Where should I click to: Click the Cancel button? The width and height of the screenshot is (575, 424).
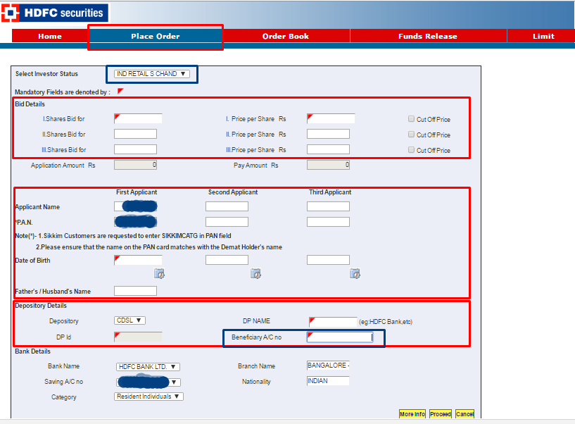pyautogui.click(x=465, y=414)
